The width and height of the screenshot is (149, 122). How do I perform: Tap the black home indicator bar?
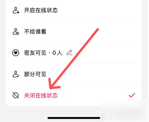coord(74,118)
